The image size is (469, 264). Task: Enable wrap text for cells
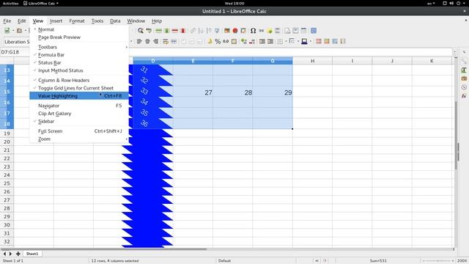point(166,41)
